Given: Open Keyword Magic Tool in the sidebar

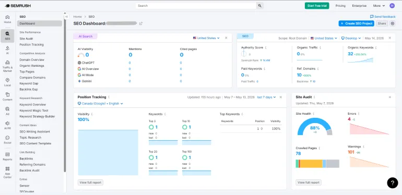Looking at the screenshot, I should (x=33, y=111).
